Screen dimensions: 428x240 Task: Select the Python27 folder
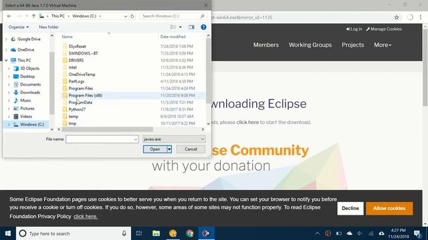point(77,109)
